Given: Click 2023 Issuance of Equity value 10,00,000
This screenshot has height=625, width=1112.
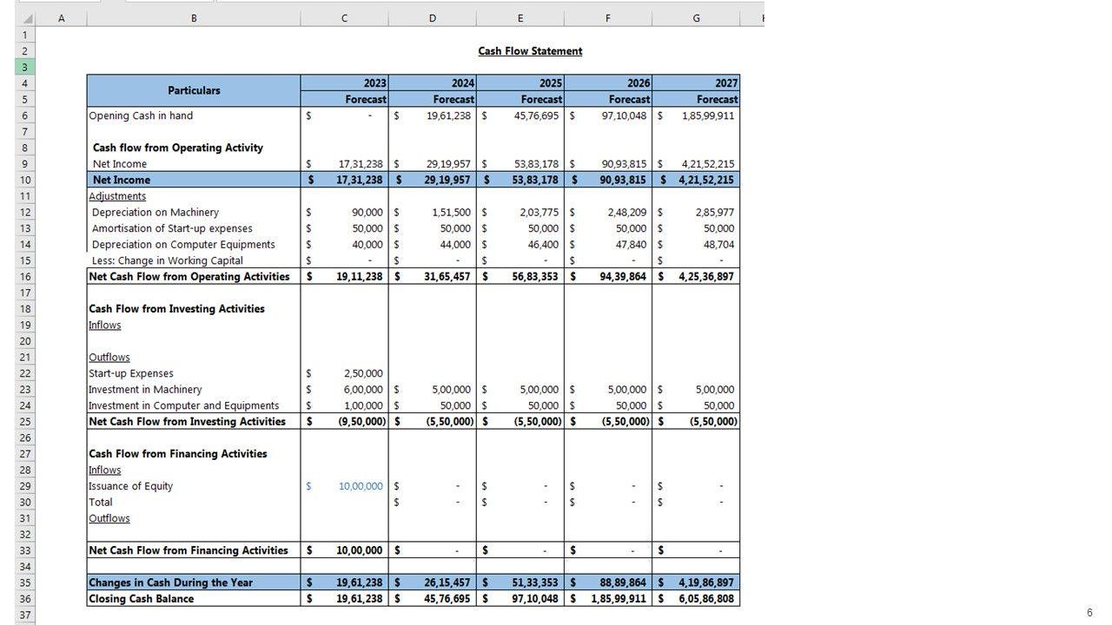Looking at the screenshot, I should click(x=360, y=486).
